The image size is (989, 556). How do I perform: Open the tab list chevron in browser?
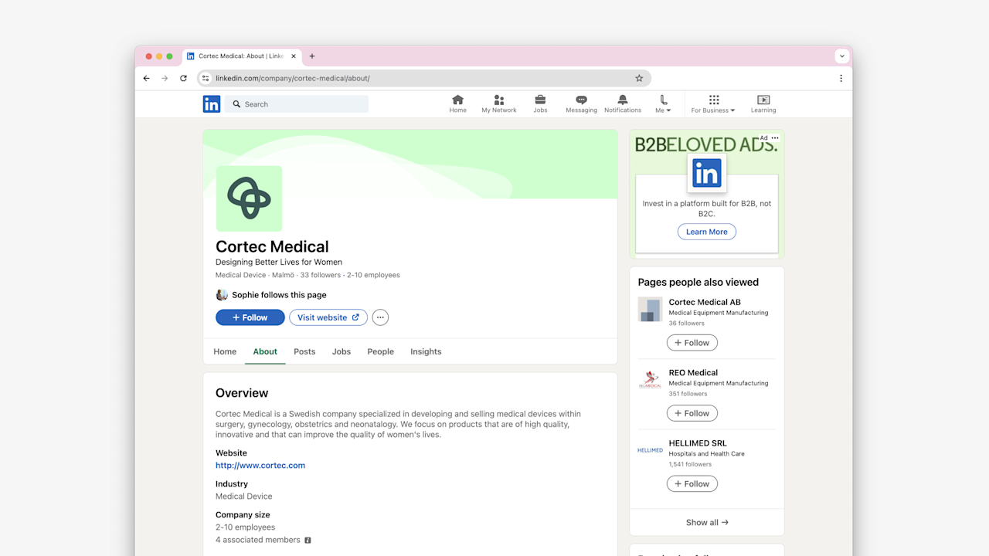pyautogui.click(x=843, y=56)
